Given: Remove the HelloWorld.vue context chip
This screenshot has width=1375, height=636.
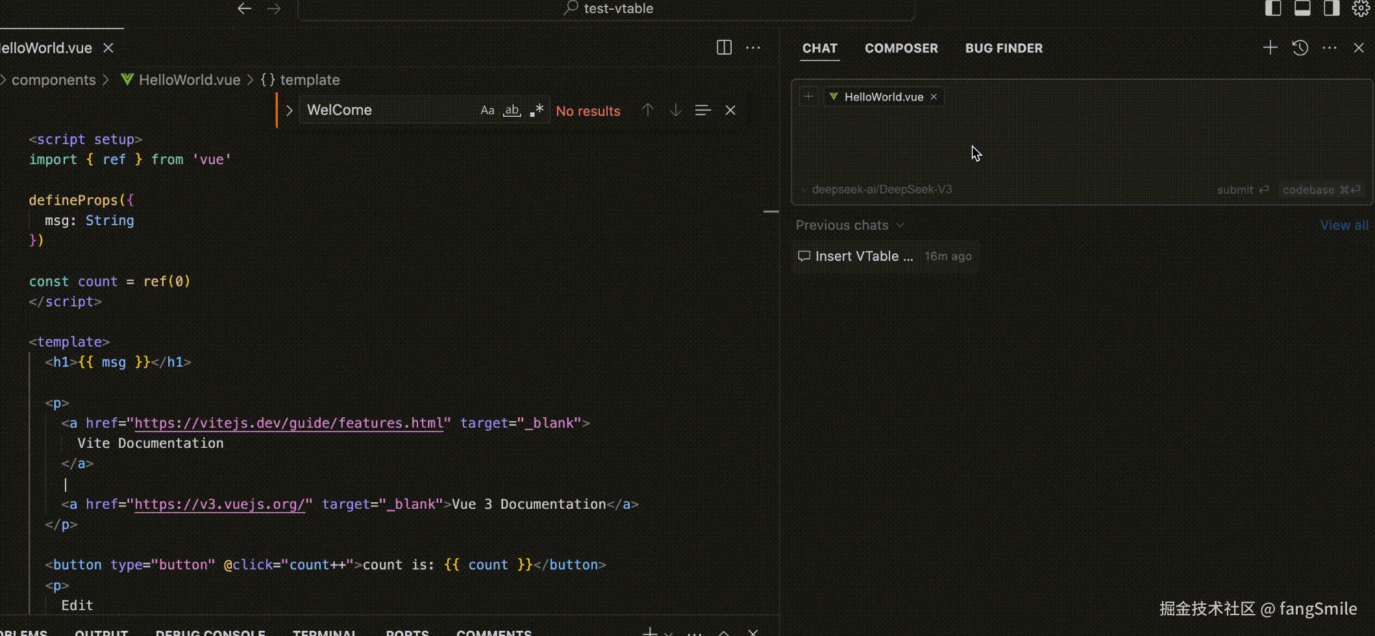Looking at the screenshot, I should (934, 97).
